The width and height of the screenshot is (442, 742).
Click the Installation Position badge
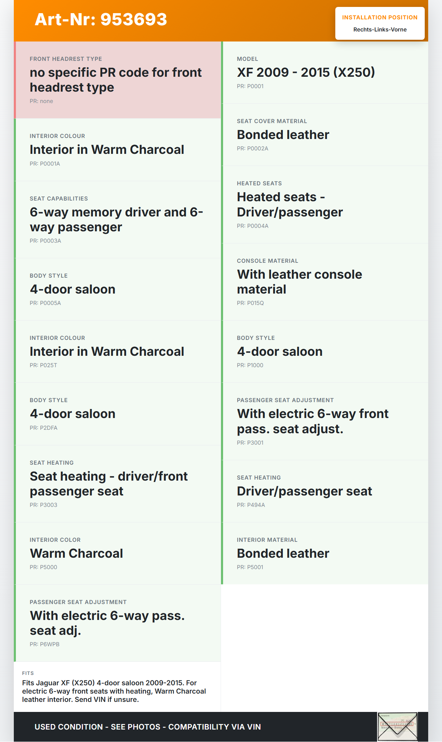point(379,24)
